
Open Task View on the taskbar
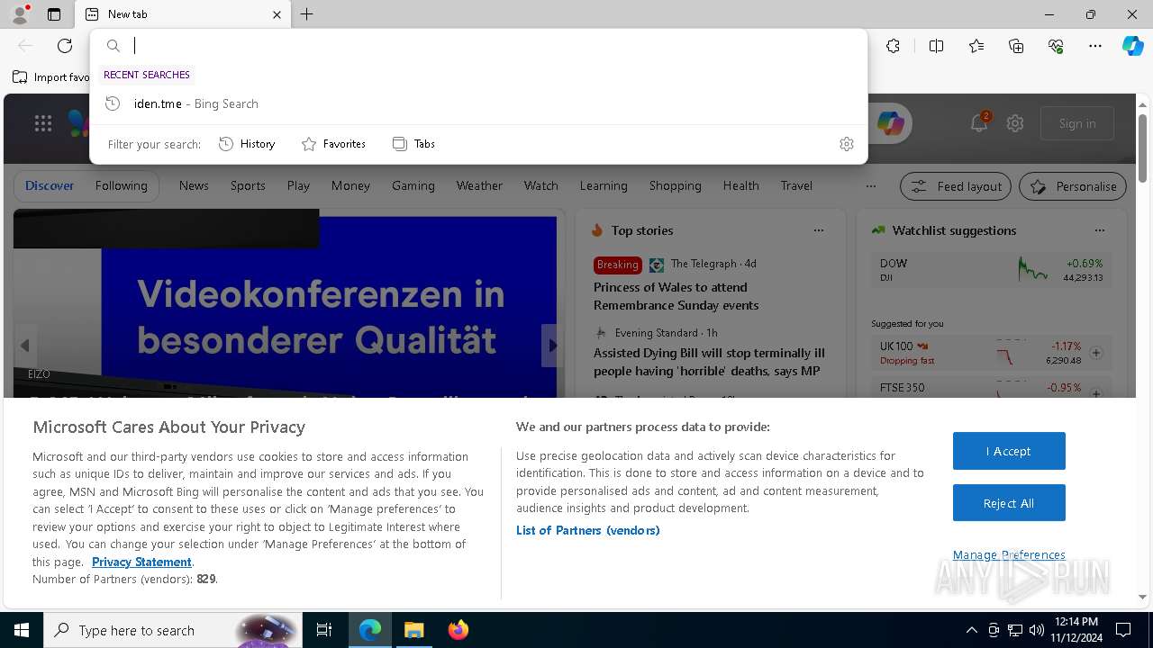pyautogui.click(x=324, y=630)
